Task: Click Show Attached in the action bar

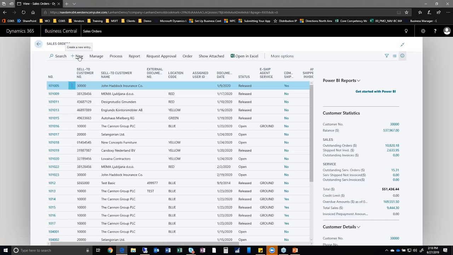Action: (x=211, y=56)
